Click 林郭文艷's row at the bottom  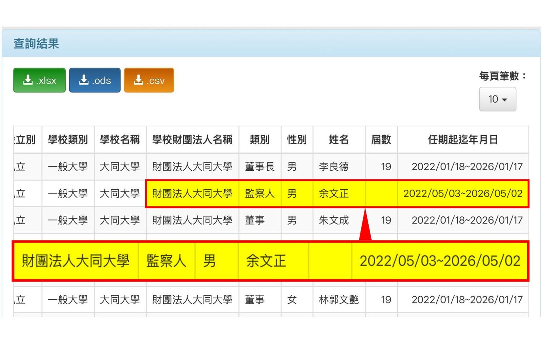[339, 299]
